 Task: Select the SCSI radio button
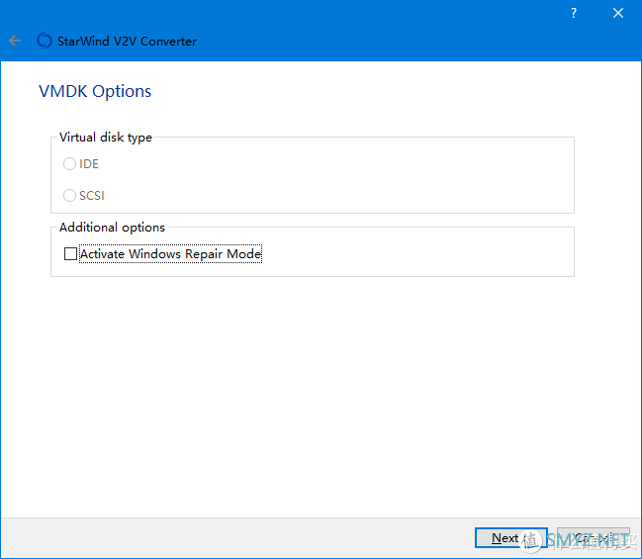69,196
